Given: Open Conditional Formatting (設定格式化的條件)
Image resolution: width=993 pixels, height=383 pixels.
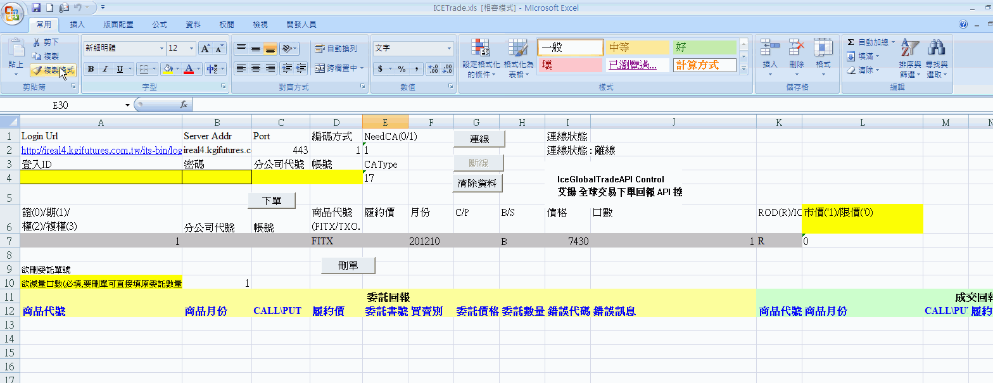Looking at the screenshot, I should pos(481,58).
